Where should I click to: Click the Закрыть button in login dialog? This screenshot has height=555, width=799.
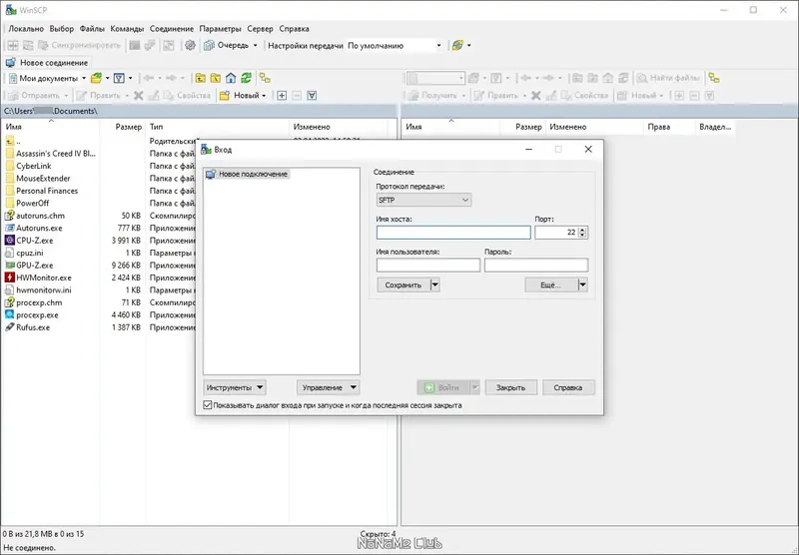pyautogui.click(x=510, y=387)
